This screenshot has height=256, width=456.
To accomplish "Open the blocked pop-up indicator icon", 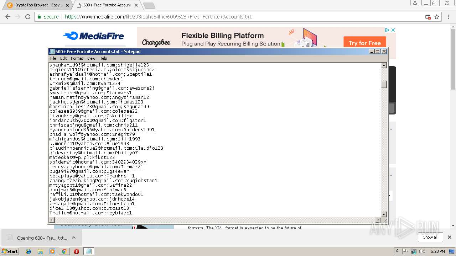I will click(x=428, y=17).
